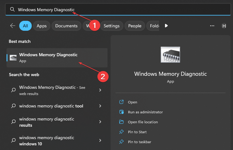This screenshot has width=233, height=150.
Task: Switch to the Documents filter tab
Action: coord(66,26)
